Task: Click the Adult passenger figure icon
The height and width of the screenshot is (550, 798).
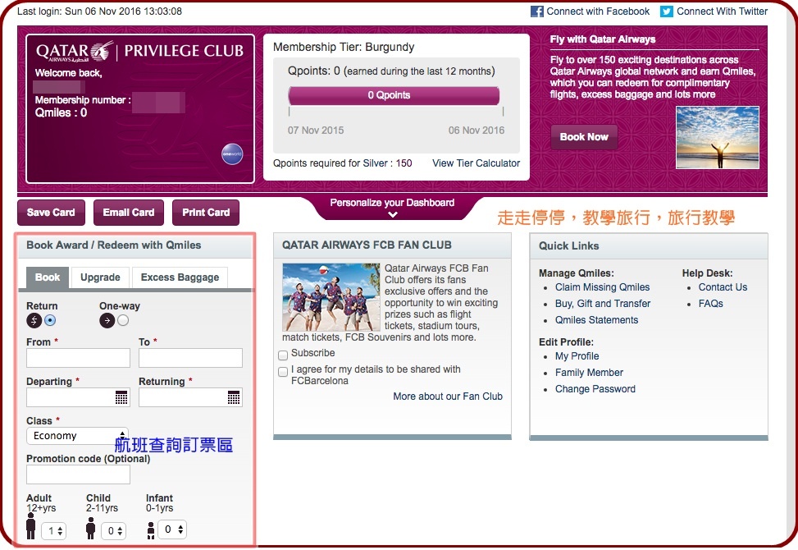Action: [x=31, y=526]
